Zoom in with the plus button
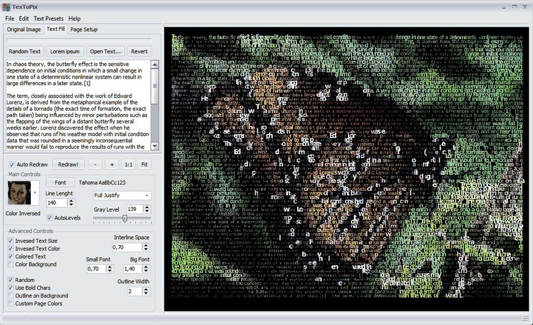Viewport: 533px width, 325px height. coord(112,164)
